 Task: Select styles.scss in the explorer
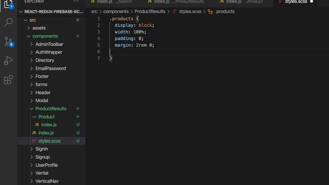(x=51, y=141)
